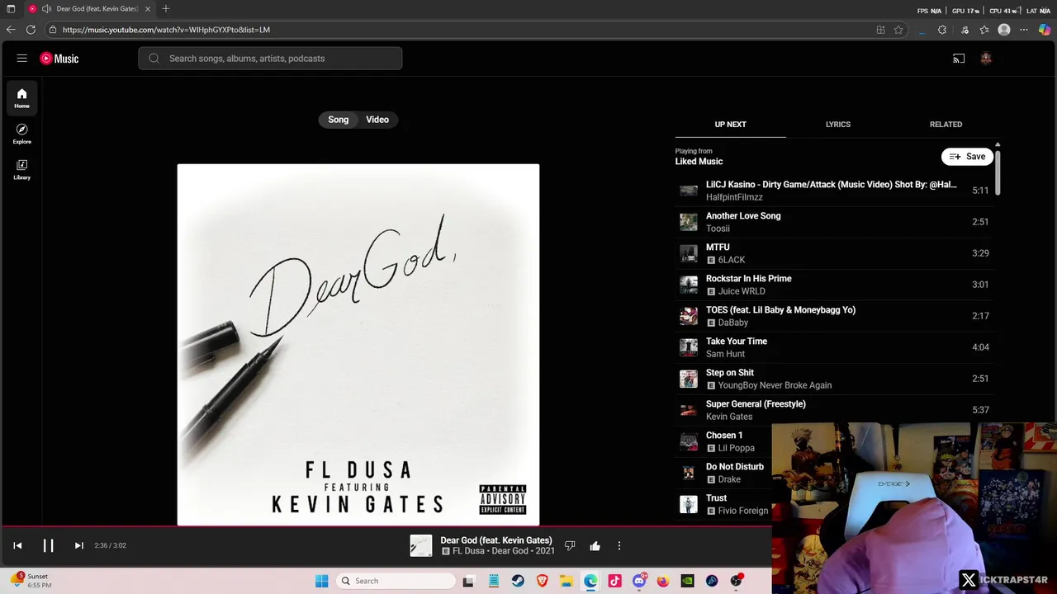1057x594 pixels.
Task: Open more actions three-dot menu
Action: pyautogui.click(x=619, y=545)
